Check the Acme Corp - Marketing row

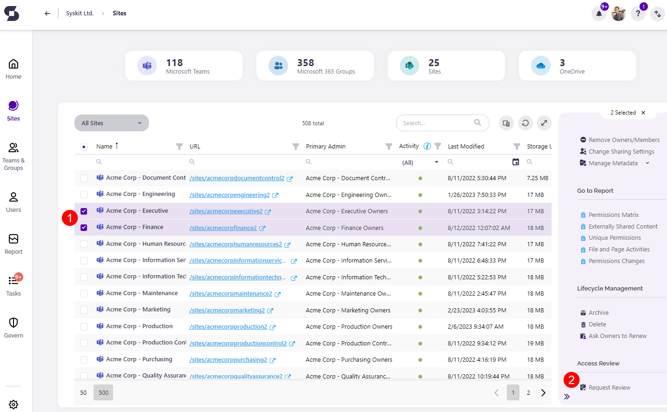coord(84,310)
